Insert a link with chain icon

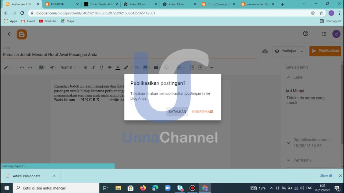click(x=137, y=68)
